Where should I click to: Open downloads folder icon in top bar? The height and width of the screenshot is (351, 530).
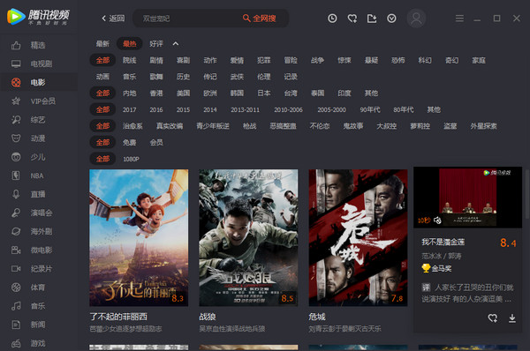pyautogui.click(x=372, y=19)
